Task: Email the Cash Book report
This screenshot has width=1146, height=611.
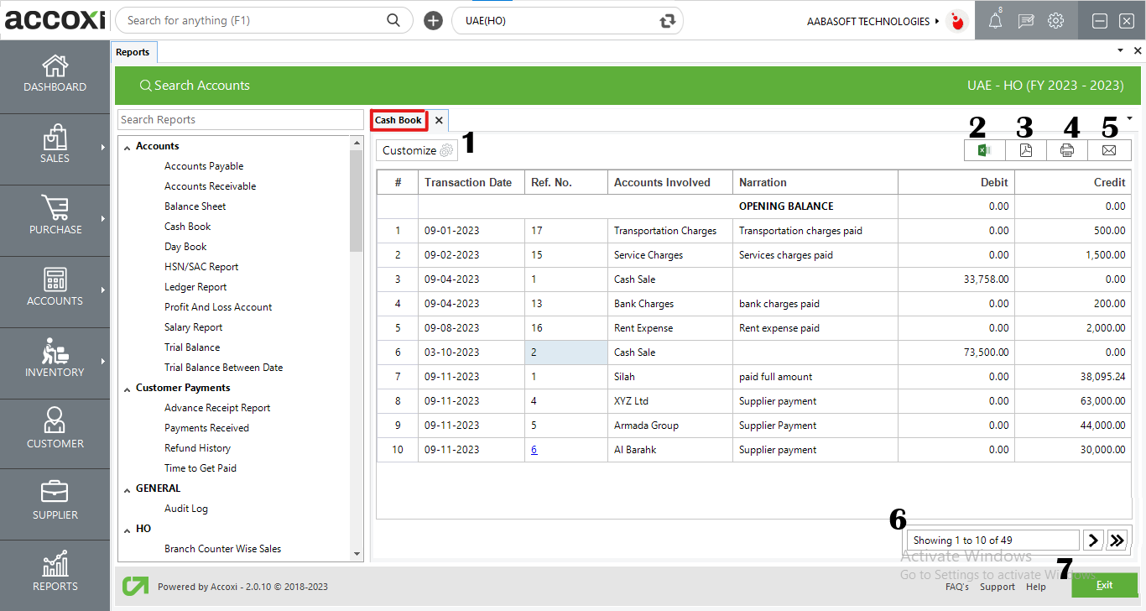Action: pos(1109,150)
